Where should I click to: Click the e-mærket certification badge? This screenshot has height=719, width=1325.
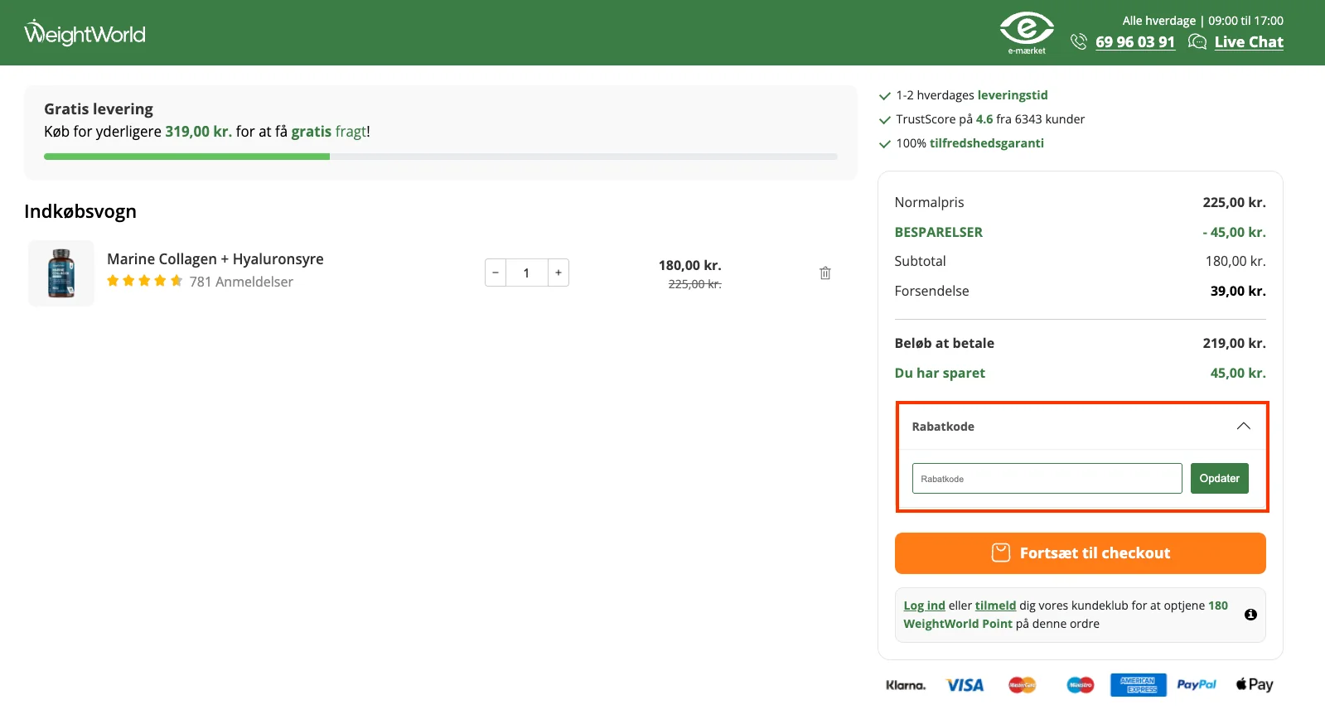[1026, 32]
